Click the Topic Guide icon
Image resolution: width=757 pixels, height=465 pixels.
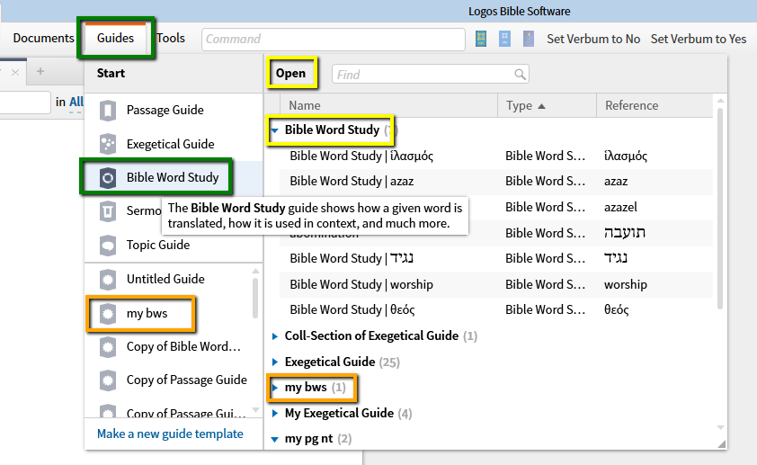click(108, 246)
